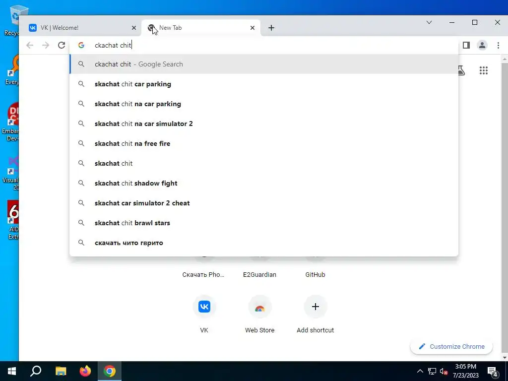The width and height of the screenshot is (508, 381).
Task: Select the AIDA64 desktop shortcut
Action: pos(13,220)
